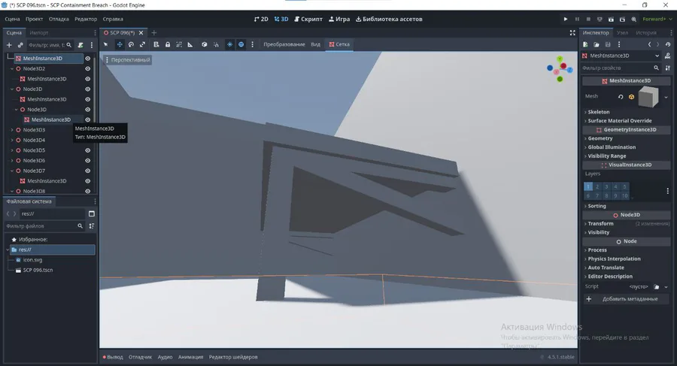
Task: Hide Node3D6 with its eye icon
Action: pos(88,161)
